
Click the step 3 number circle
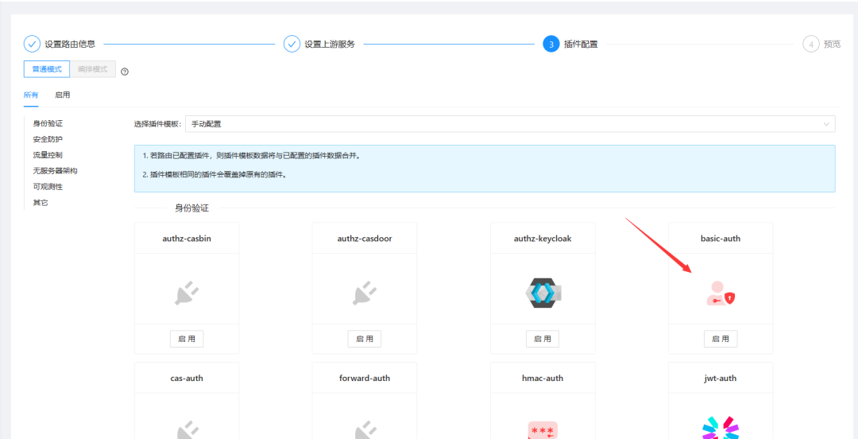pyautogui.click(x=551, y=44)
